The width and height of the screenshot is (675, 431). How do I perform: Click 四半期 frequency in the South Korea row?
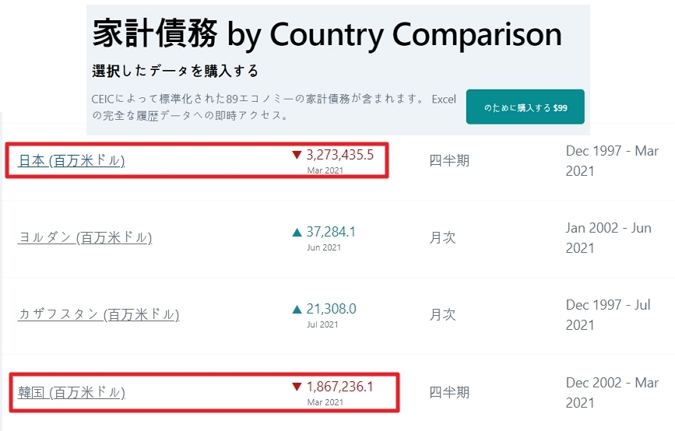(449, 392)
